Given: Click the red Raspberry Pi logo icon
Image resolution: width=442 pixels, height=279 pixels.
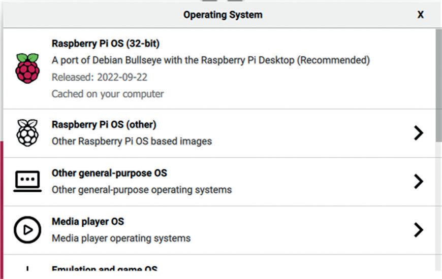Looking at the screenshot, I should (x=27, y=68).
